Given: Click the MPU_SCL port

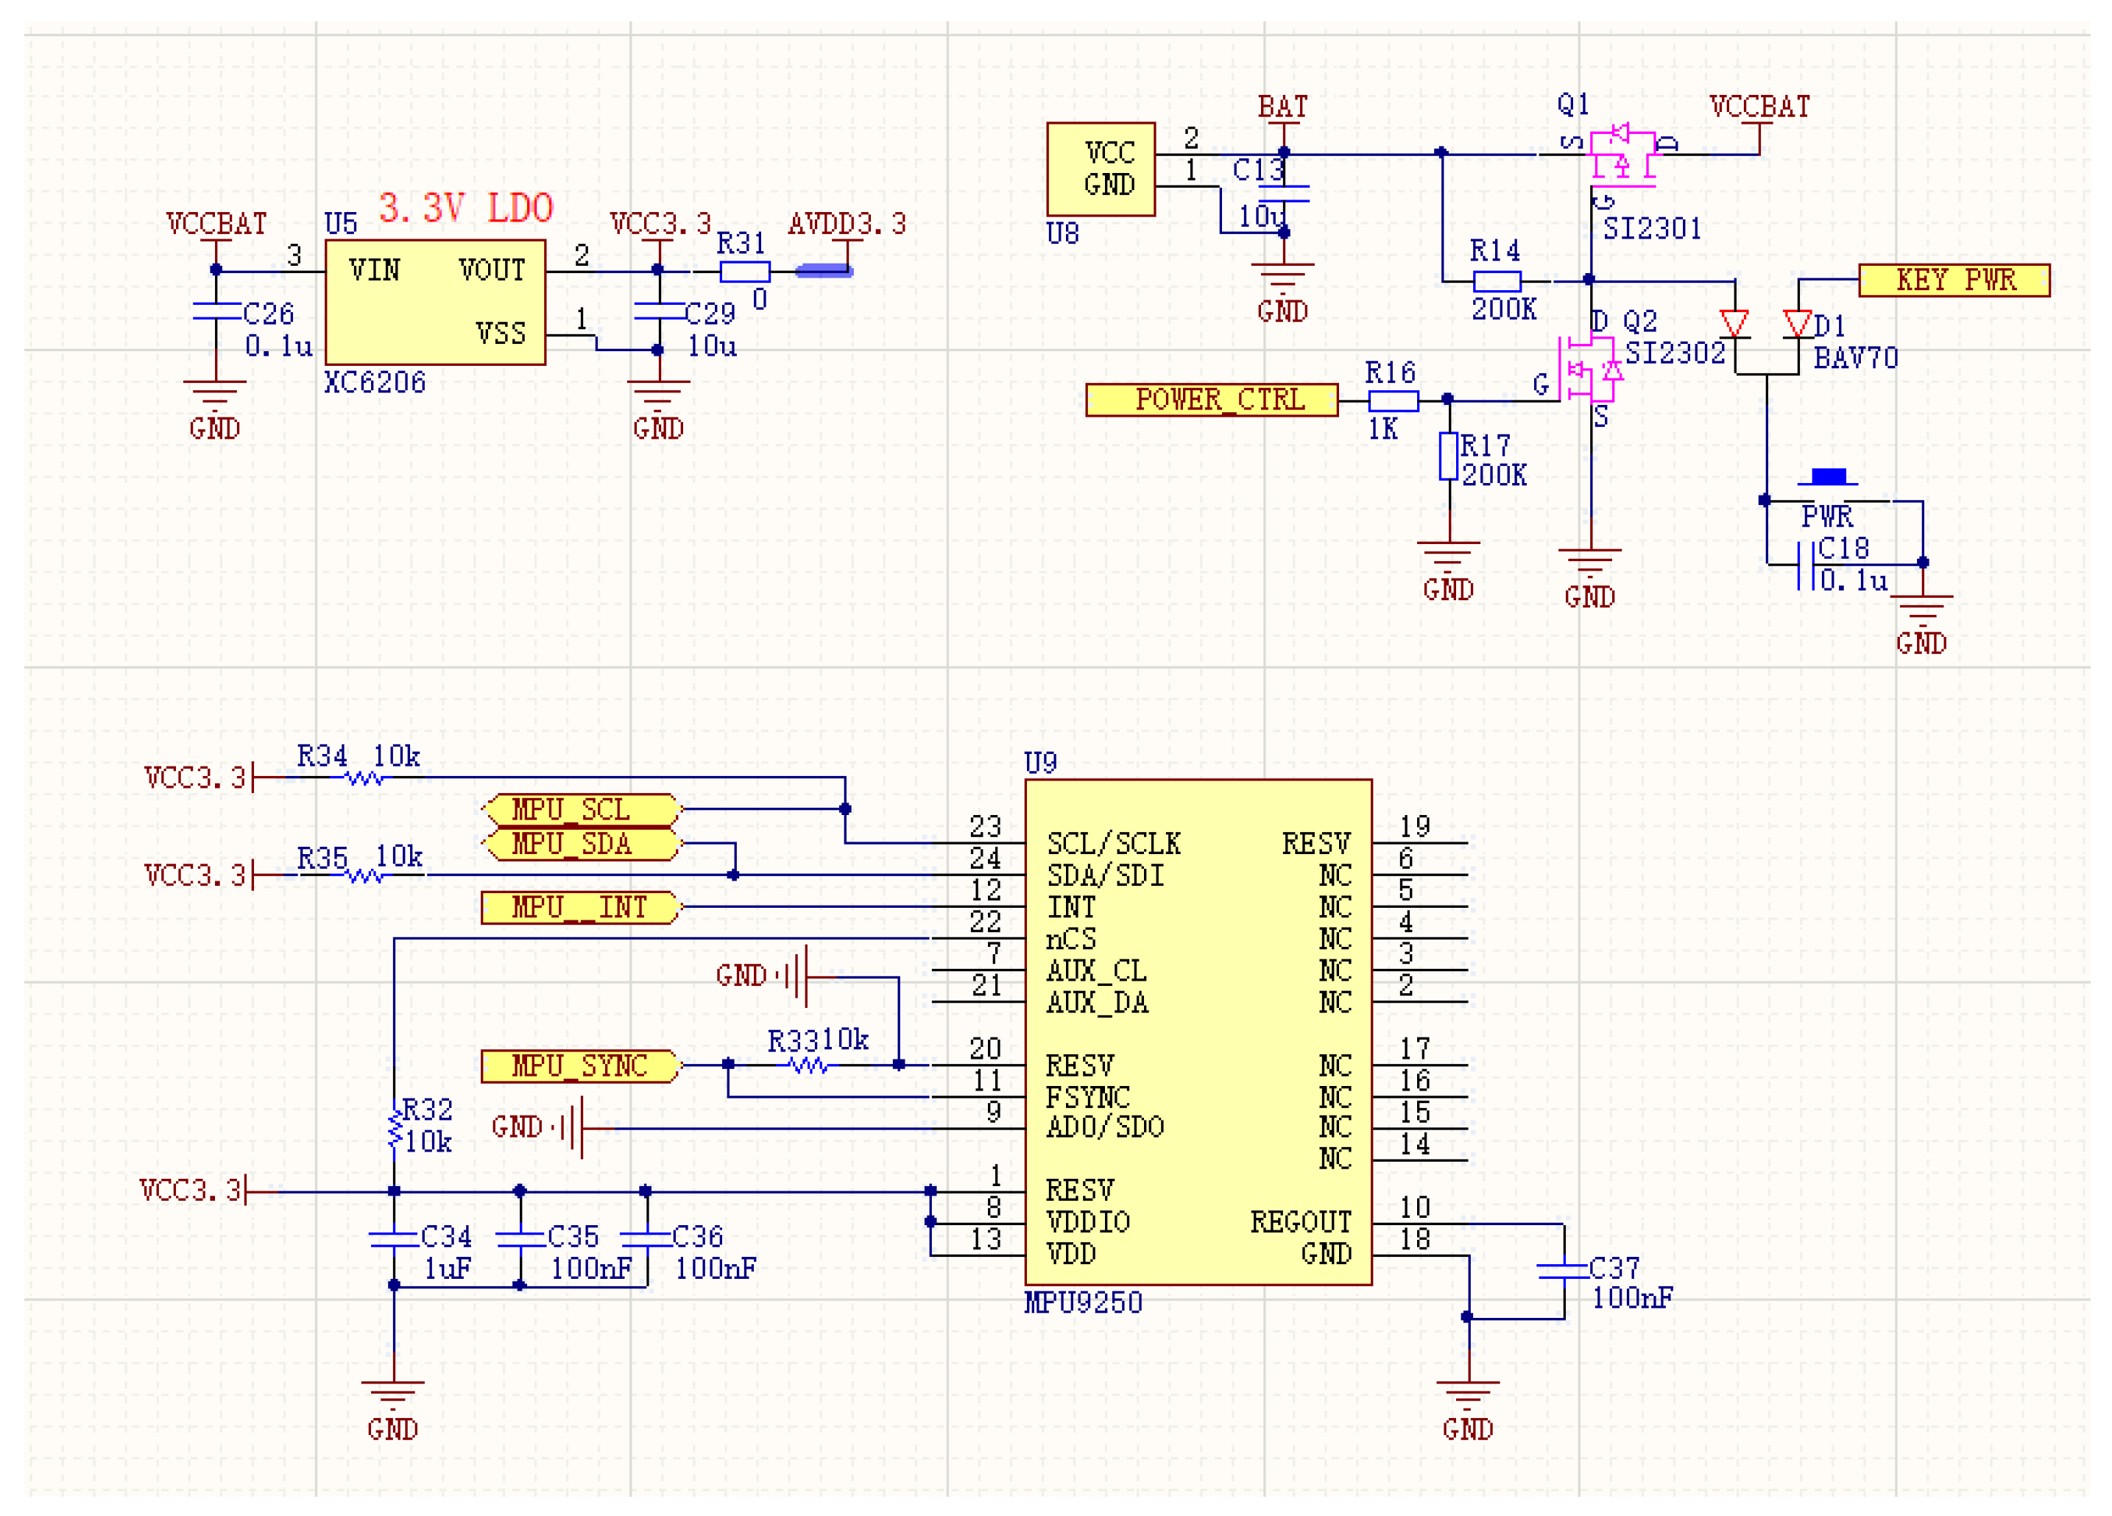Looking at the screenshot, I should pyautogui.click(x=582, y=809).
